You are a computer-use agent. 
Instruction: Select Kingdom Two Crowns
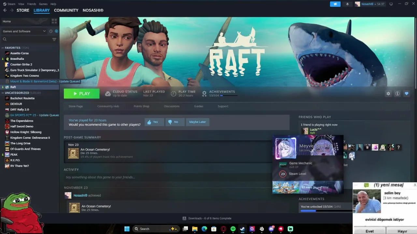pos(24,76)
